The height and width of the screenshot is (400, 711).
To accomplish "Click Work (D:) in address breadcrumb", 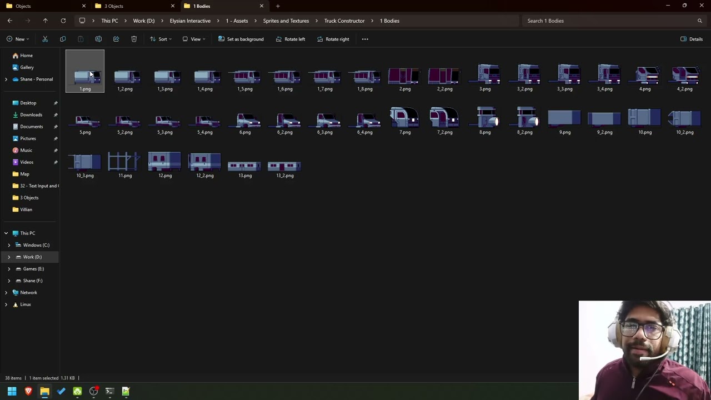I will [144, 21].
